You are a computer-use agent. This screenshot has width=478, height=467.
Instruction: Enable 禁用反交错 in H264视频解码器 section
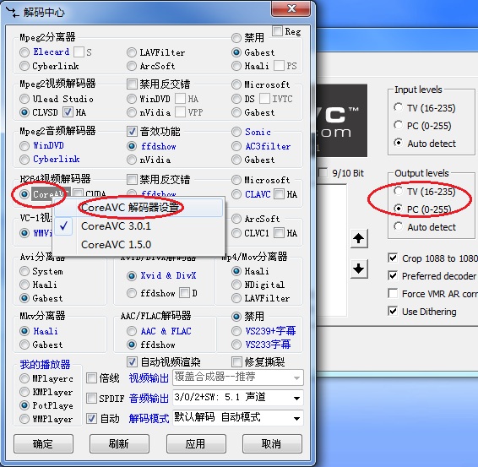[132, 180]
